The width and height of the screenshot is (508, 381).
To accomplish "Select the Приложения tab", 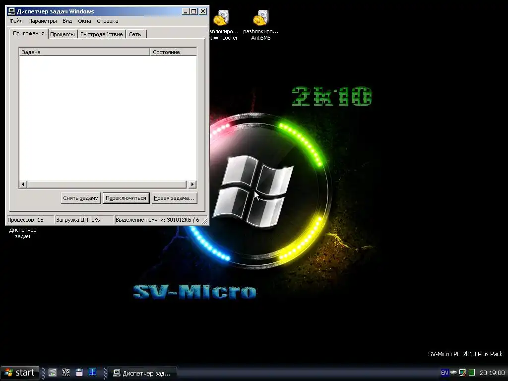I will [x=28, y=33].
